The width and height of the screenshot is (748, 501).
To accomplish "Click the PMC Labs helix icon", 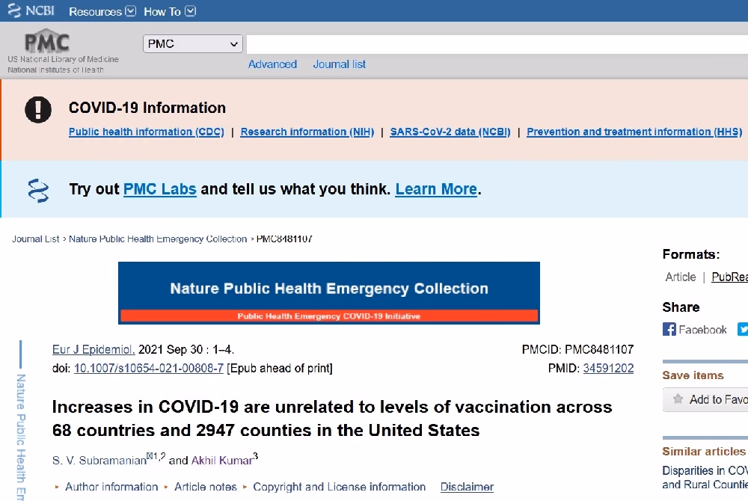I will (x=38, y=190).
